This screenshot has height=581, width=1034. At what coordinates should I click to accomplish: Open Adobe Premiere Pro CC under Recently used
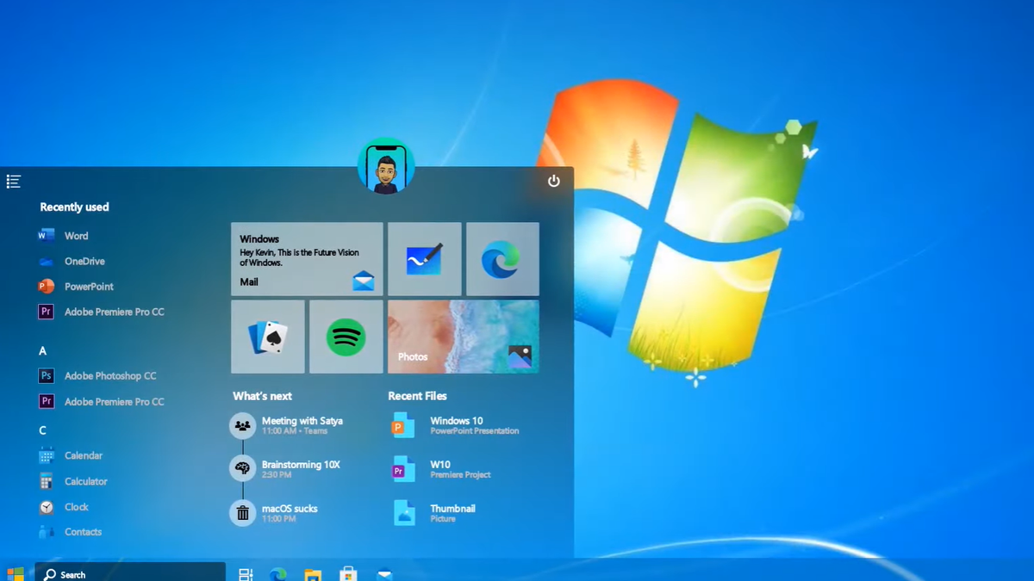tap(101, 312)
